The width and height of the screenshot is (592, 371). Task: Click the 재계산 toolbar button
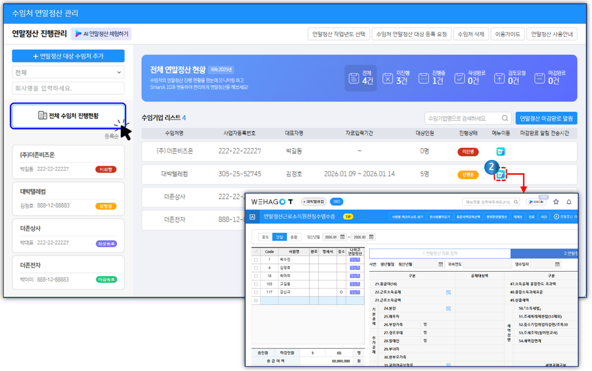pyautogui.click(x=518, y=217)
